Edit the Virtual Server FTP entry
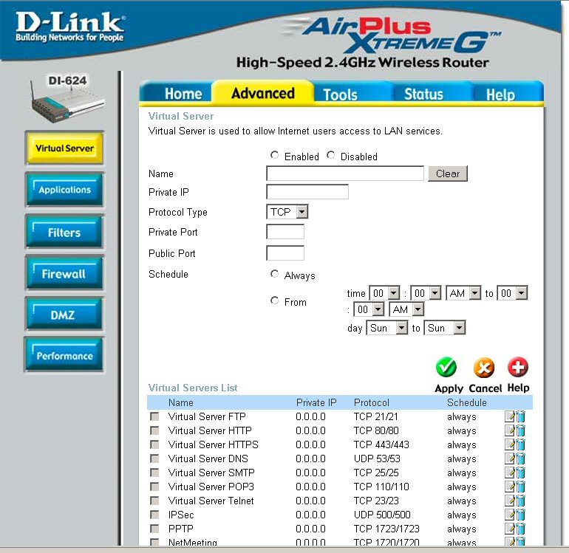Image resolution: width=569 pixels, height=553 pixels. point(510,416)
